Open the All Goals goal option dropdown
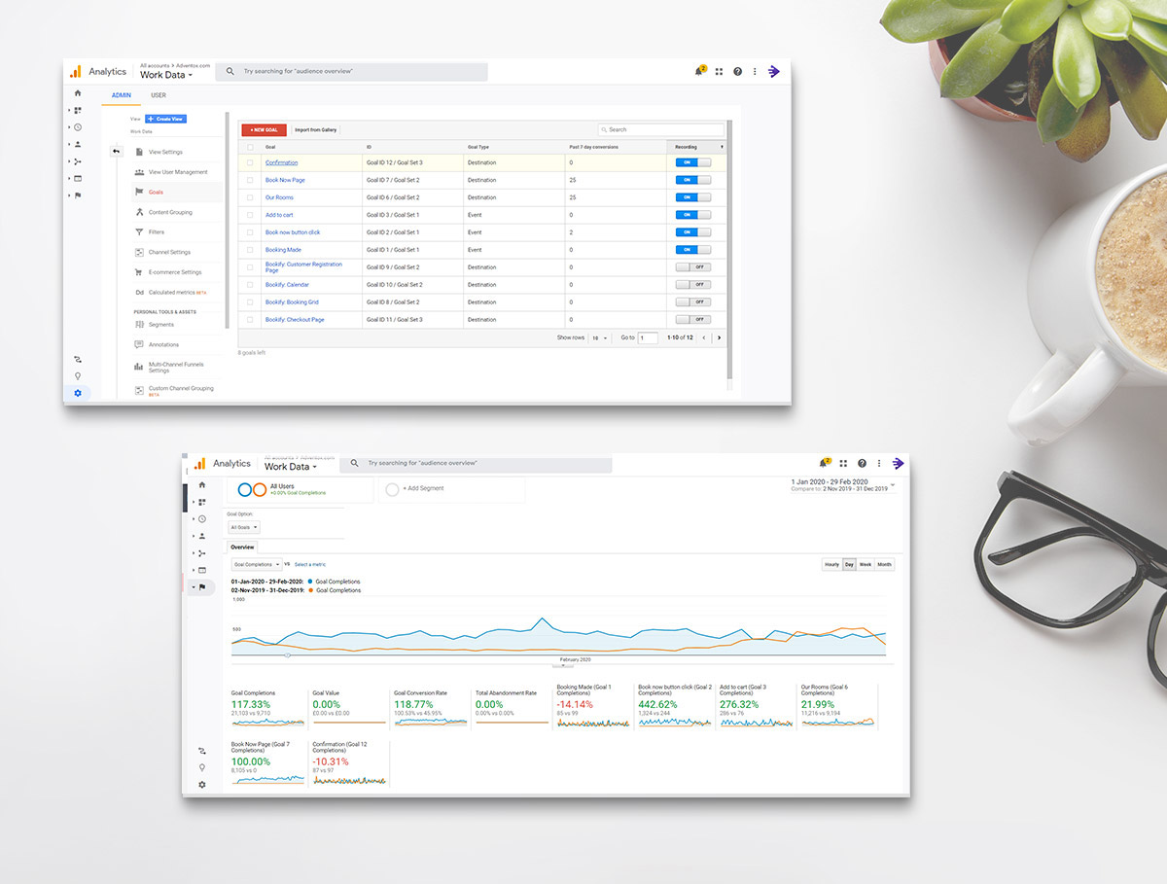This screenshot has height=884, width=1167. [242, 525]
